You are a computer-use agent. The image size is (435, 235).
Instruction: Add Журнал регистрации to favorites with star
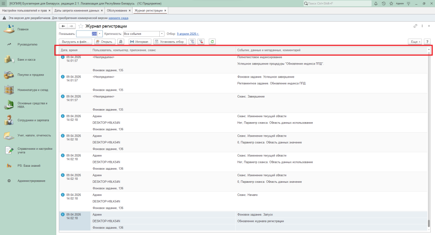click(81, 26)
